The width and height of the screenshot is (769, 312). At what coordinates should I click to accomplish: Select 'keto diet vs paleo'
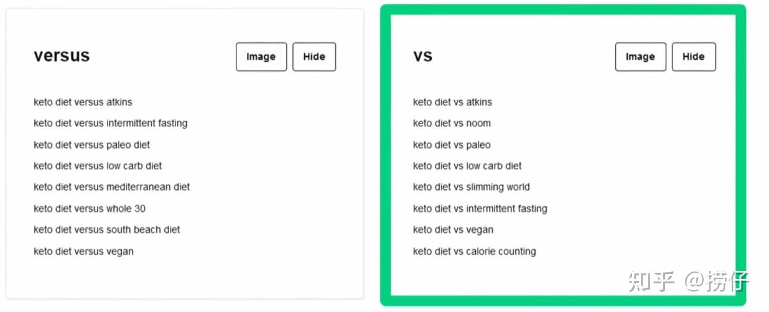(x=452, y=145)
